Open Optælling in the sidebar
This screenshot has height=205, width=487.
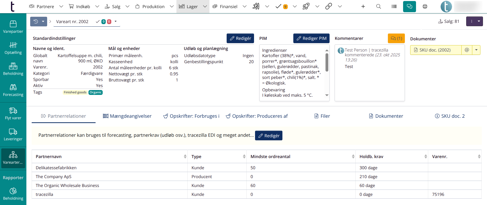pos(13,48)
